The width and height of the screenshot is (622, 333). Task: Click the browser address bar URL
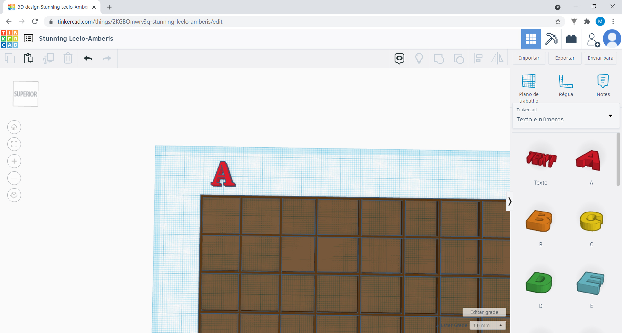(140, 22)
